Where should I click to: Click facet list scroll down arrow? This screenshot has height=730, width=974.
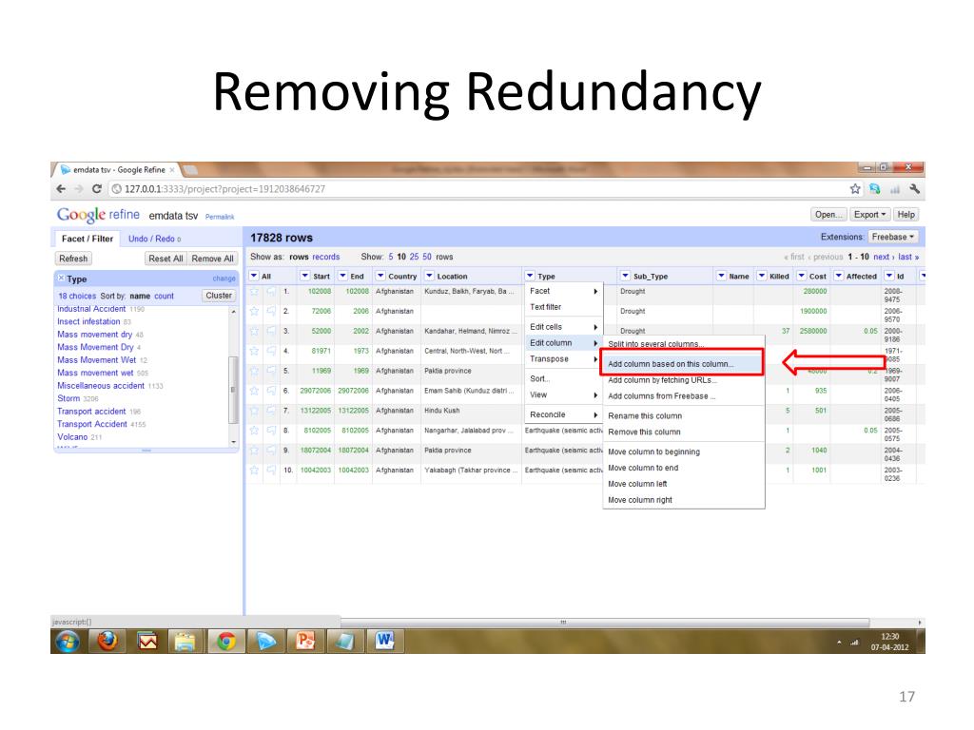[234, 442]
